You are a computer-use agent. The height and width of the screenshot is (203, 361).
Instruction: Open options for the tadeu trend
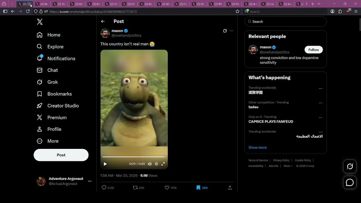coord(320,103)
